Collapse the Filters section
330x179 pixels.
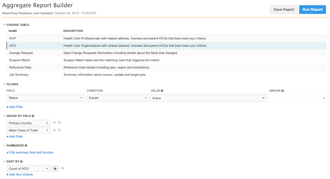click(x=4, y=84)
